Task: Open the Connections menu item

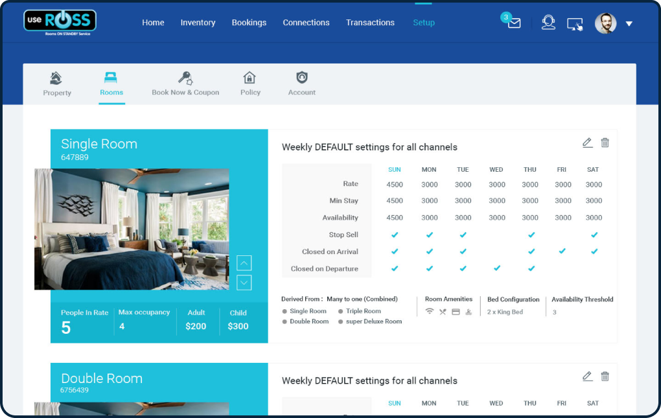Action: click(x=306, y=23)
